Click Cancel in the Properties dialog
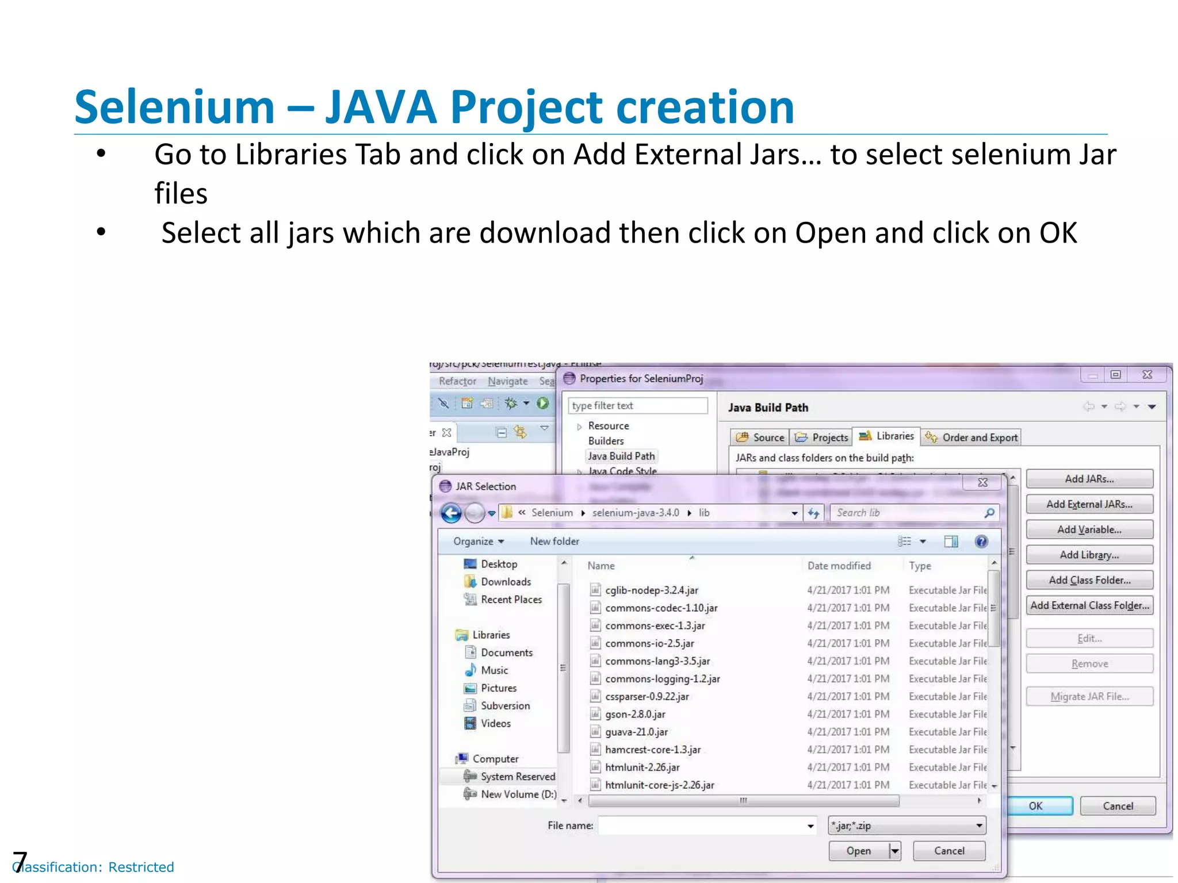The height and width of the screenshot is (883, 1178). [1118, 806]
